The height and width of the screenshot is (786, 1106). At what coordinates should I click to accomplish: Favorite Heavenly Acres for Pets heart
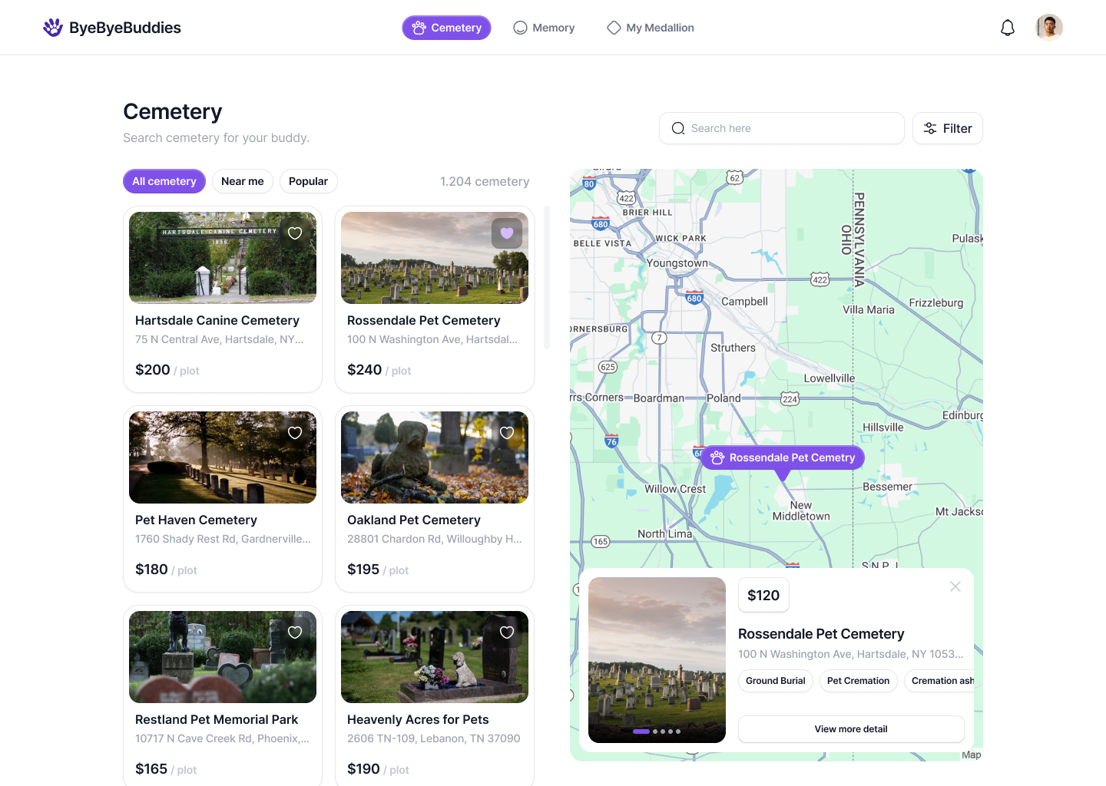coord(507,632)
